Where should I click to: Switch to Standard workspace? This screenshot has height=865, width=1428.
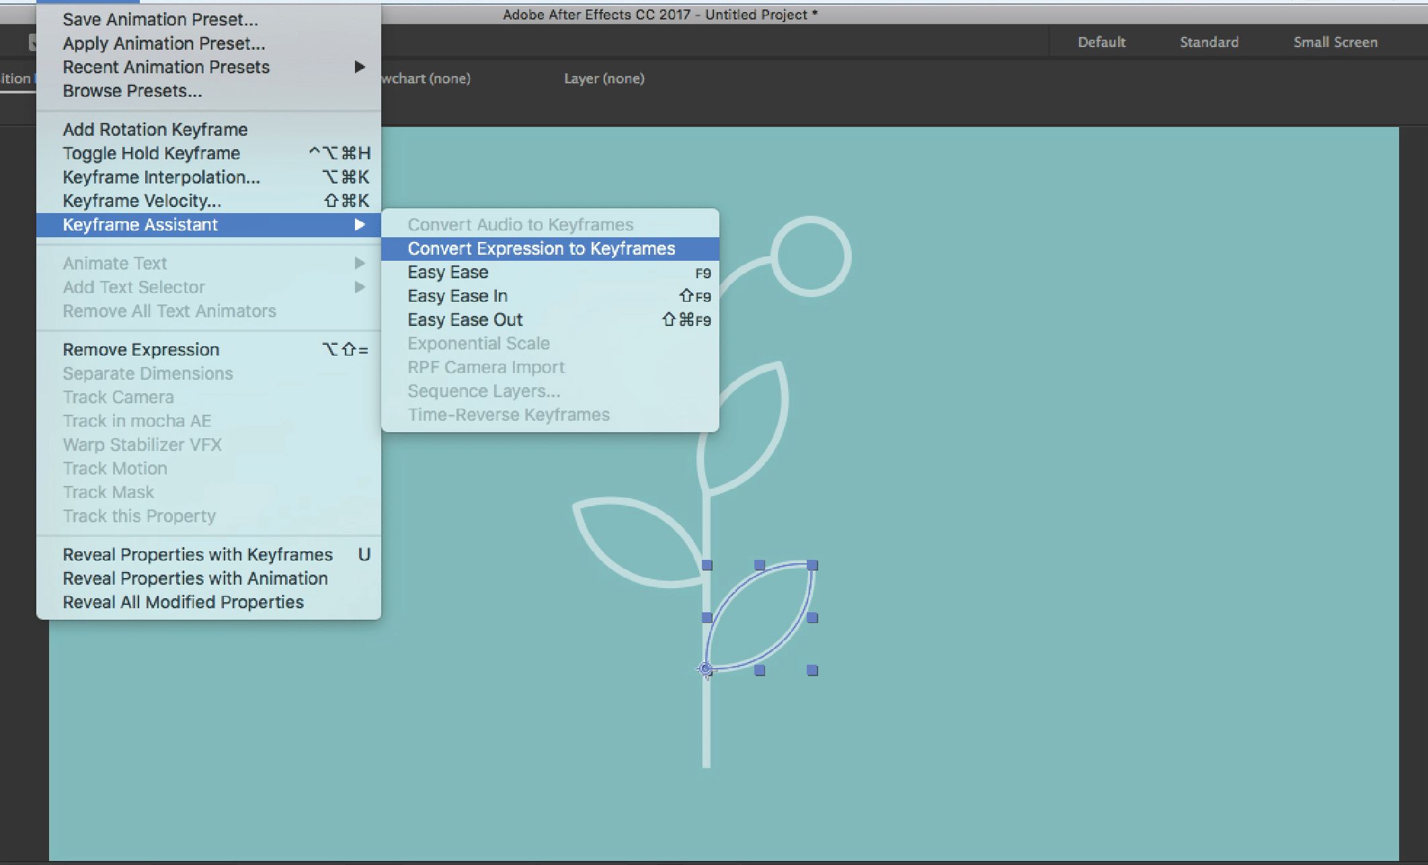(x=1209, y=42)
